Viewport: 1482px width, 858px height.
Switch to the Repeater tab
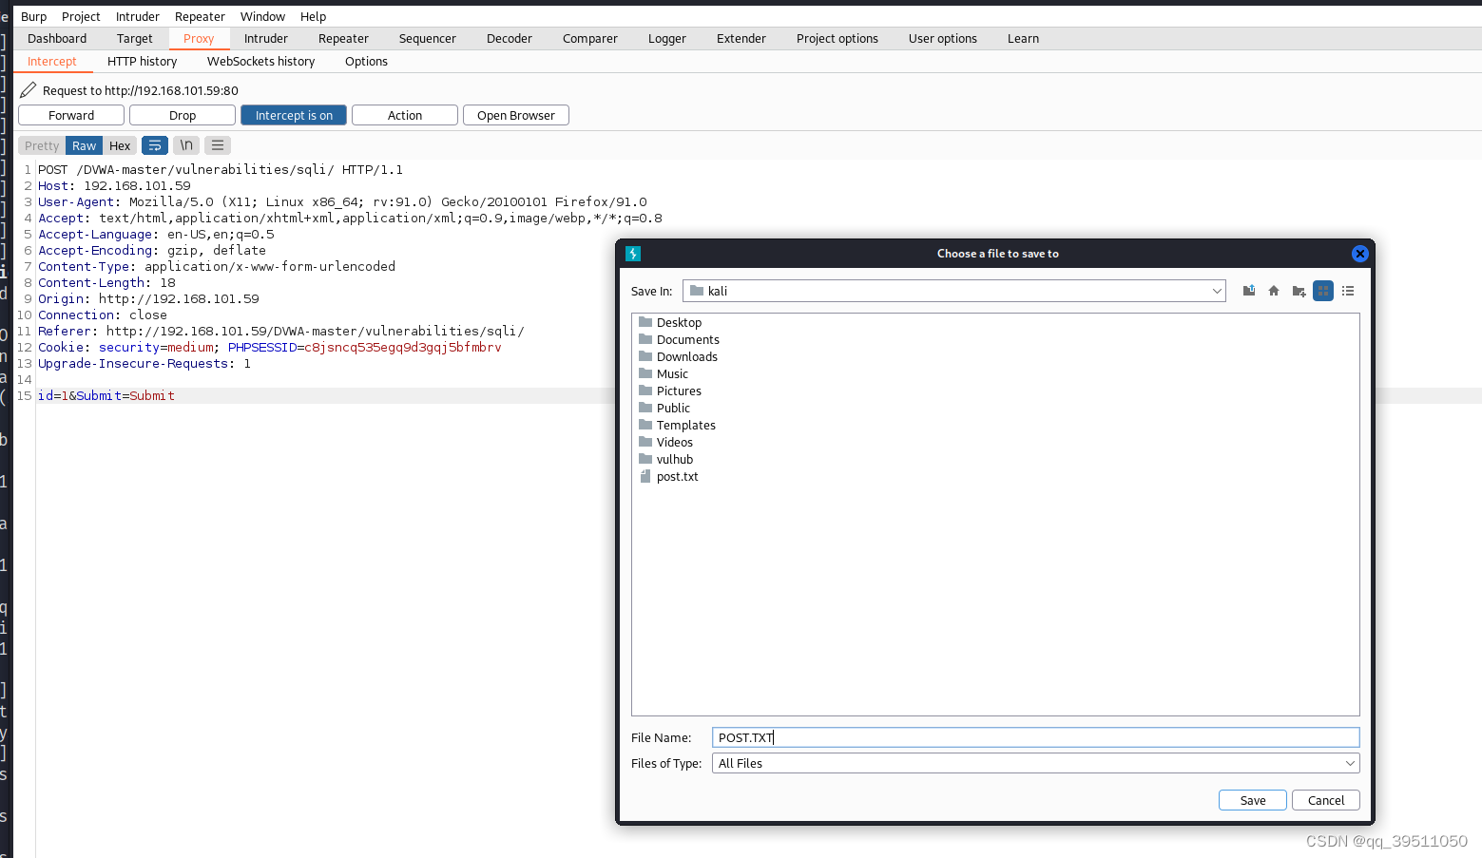click(343, 38)
